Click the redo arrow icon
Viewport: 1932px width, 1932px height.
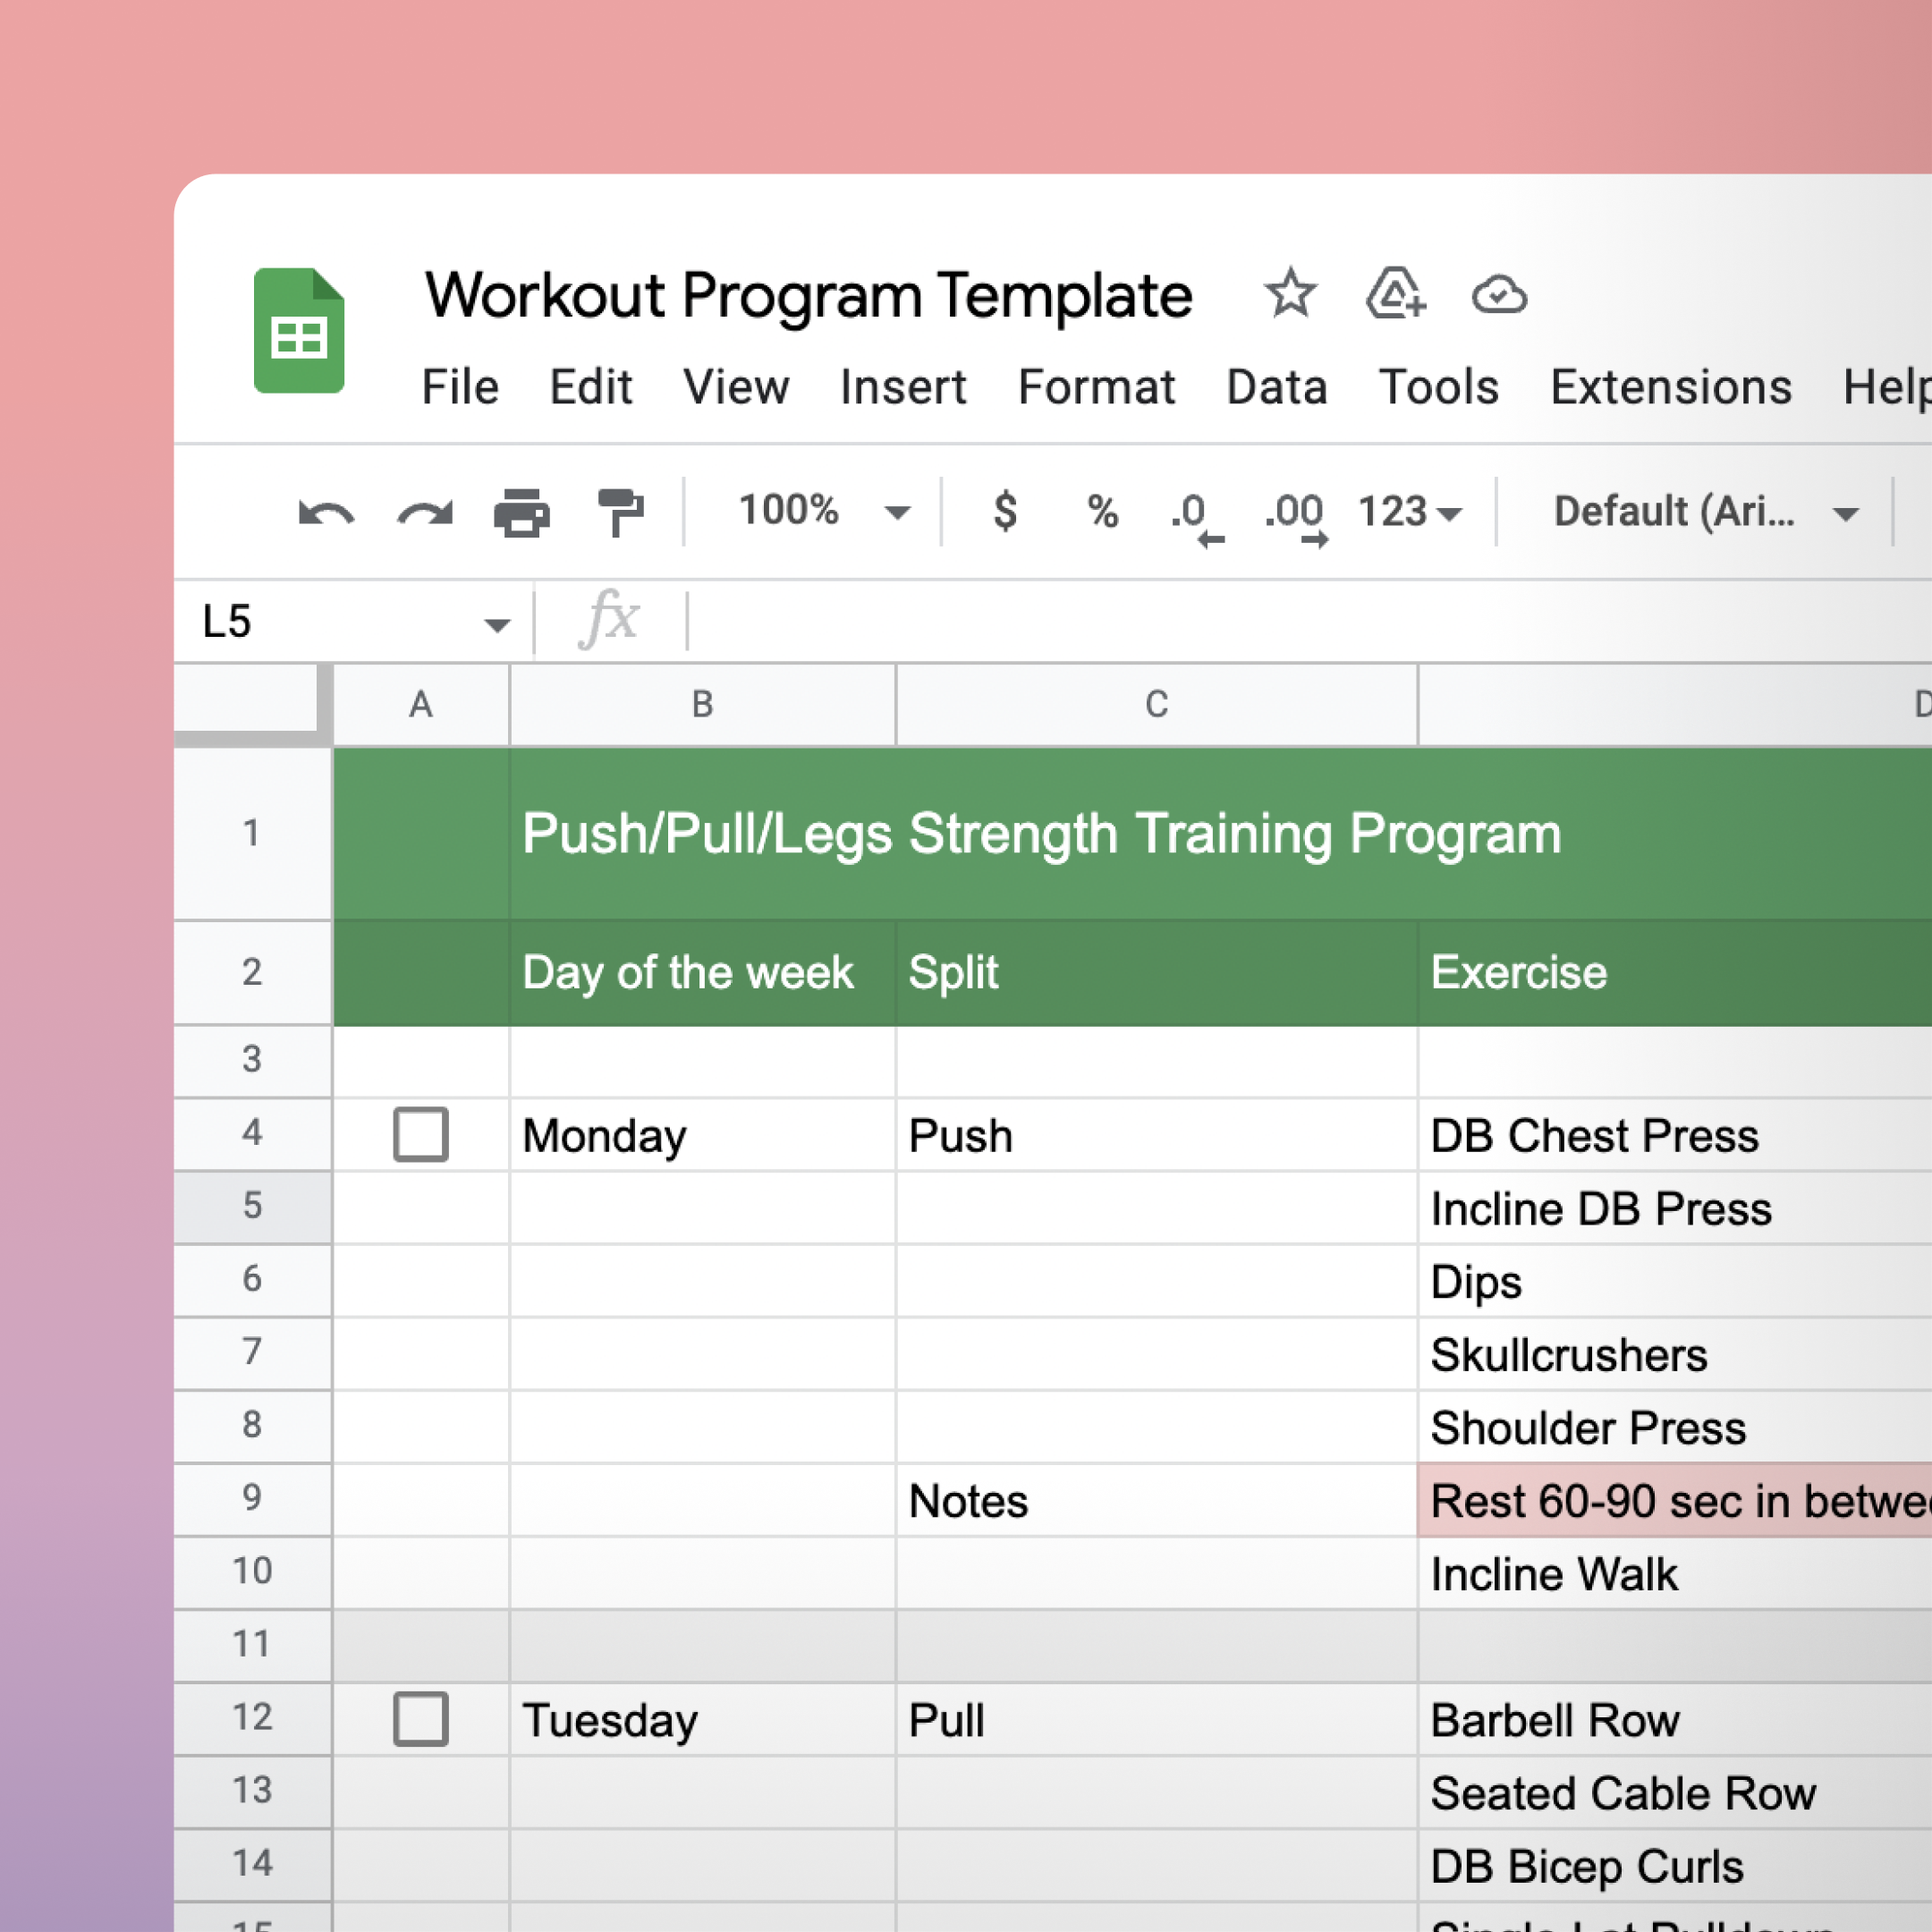[x=425, y=514]
